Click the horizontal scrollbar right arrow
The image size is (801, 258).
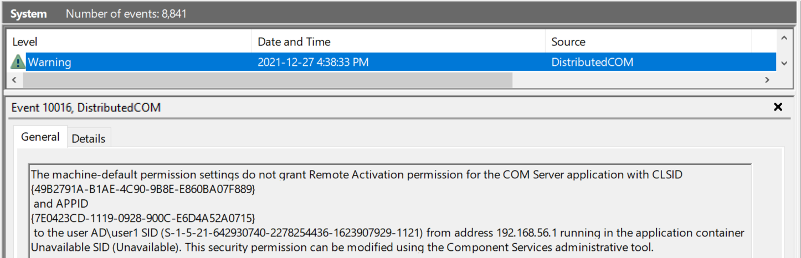[767, 80]
